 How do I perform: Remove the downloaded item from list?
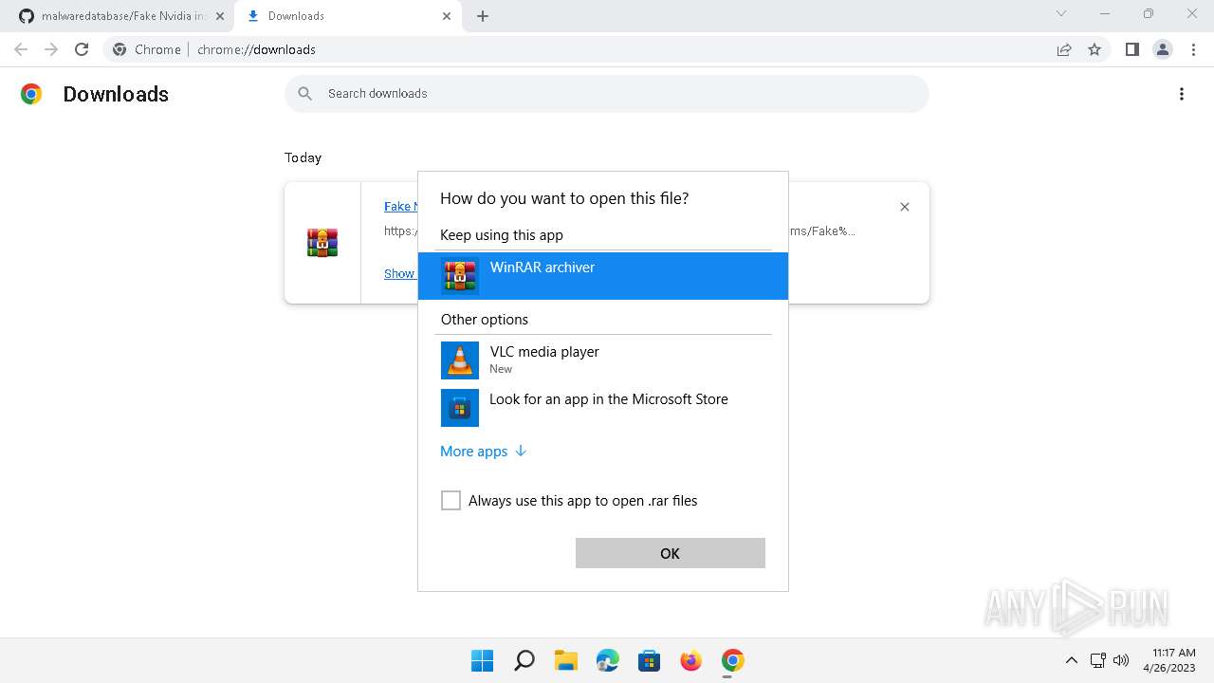click(x=905, y=207)
